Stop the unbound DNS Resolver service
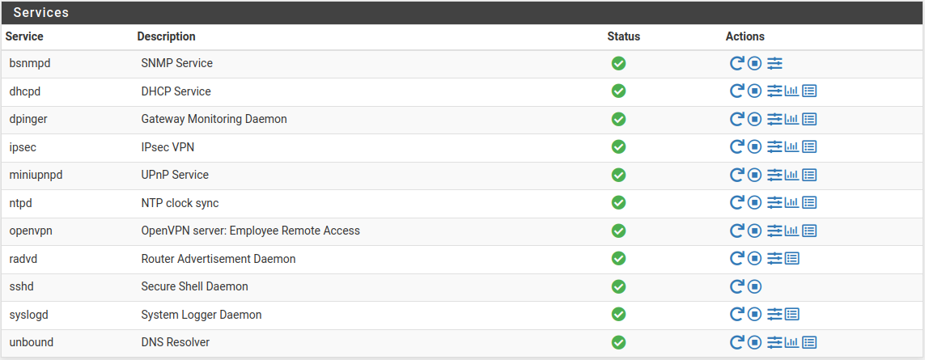Image resolution: width=925 pixels, height=360 pixels. 754,342
